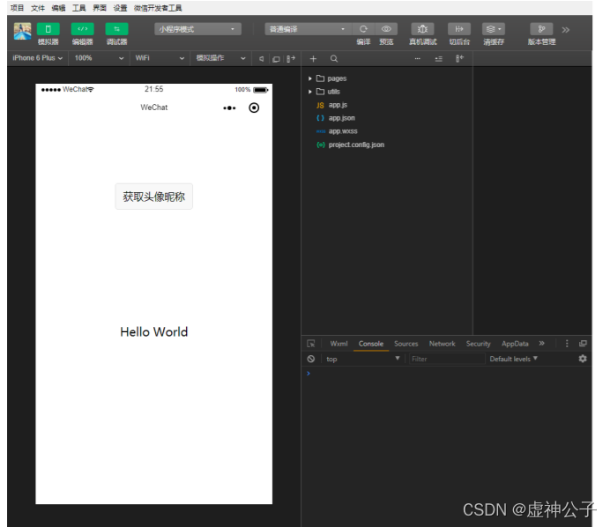Switch to the Console tab
The height and width of the screenshot is (527, 610).
click(371, 344)
